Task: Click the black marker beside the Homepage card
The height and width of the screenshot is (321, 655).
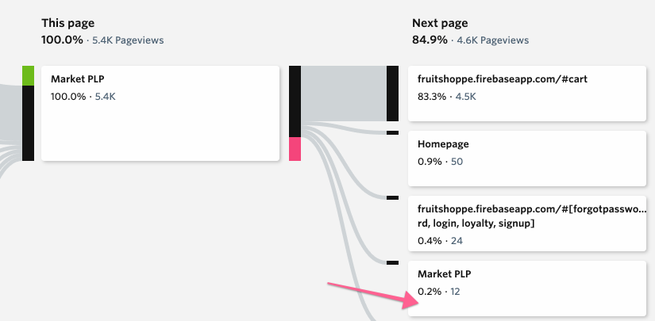Action: [392, 132]
